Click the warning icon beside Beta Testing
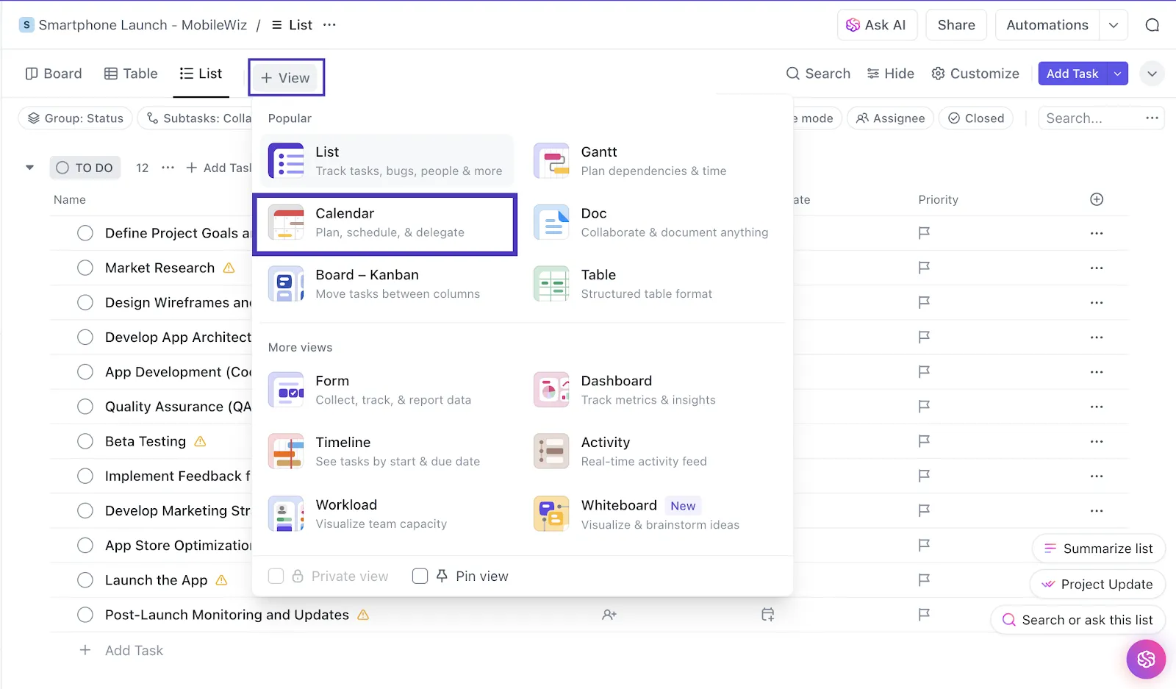Screen dimensions: 1176x689 pos(200,441)
